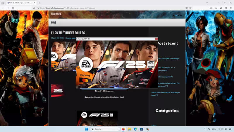Click the F1 25 cover image below category

tap(97, 118)
